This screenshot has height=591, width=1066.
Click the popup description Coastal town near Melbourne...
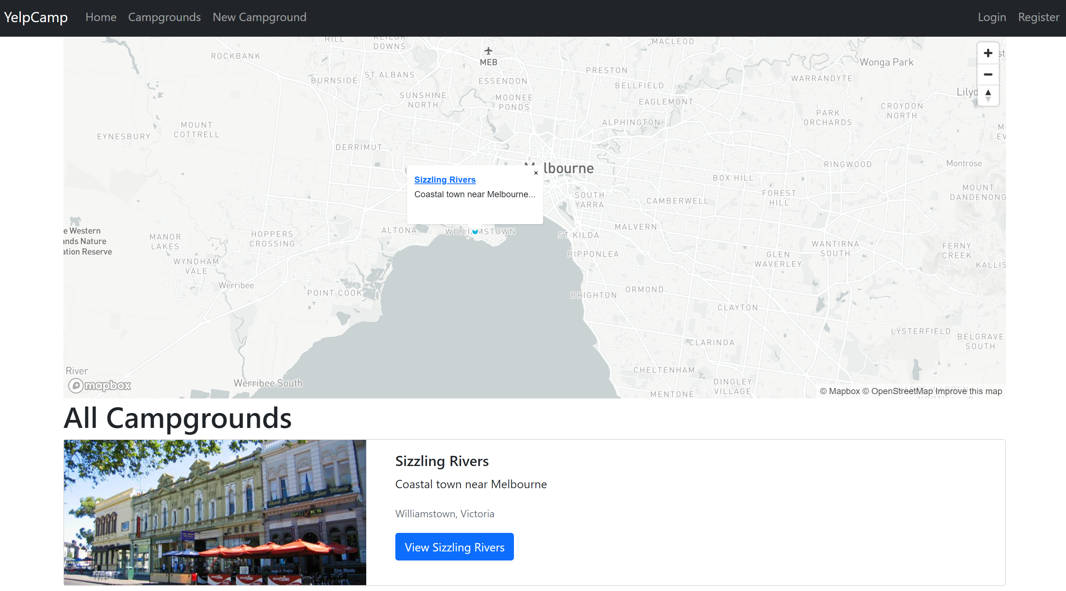coord(475,194)
